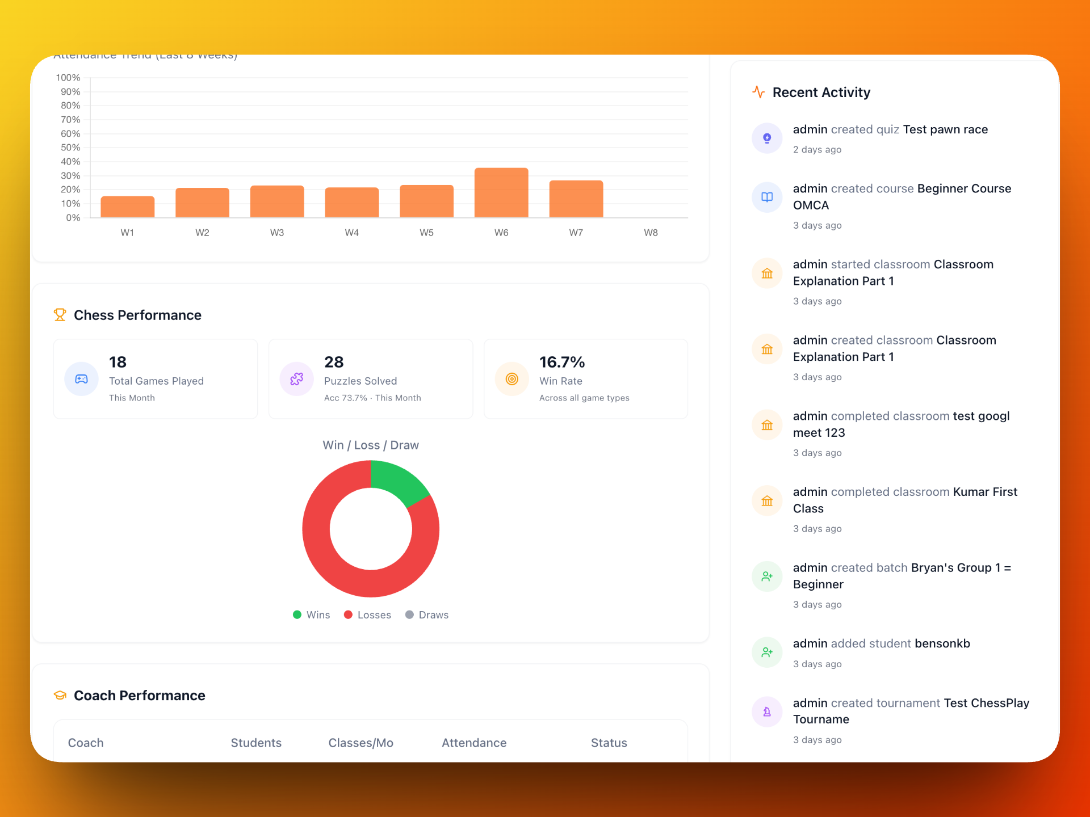
Task: Click the 'Win / Loss / Draw' chart title
Action: pos(371,445)
